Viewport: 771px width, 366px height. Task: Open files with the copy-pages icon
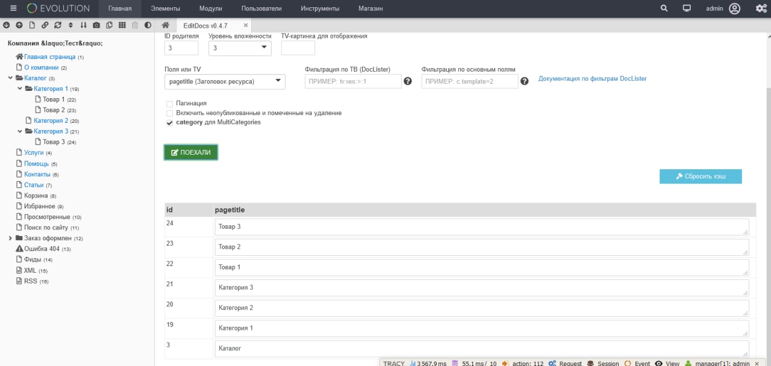click(x=109, y=25)
